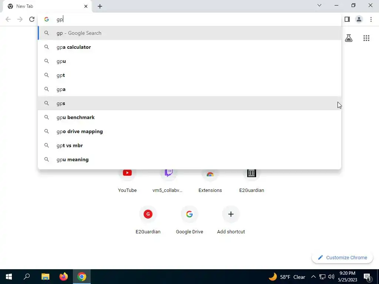Click the Chrome taskbar icon
Viewport: 379px width, 284px height.
pos(82,277)
